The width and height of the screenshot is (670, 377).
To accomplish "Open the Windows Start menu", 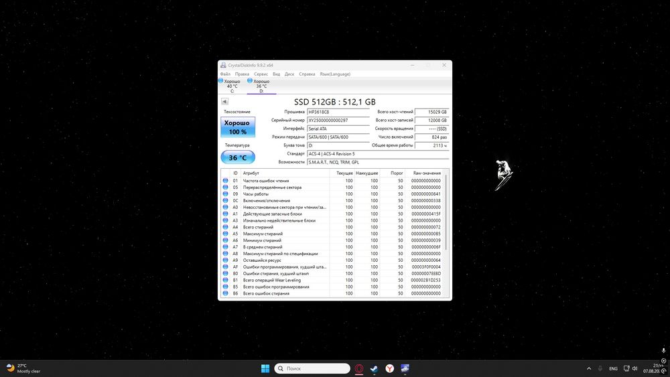I will click(265, 368).
